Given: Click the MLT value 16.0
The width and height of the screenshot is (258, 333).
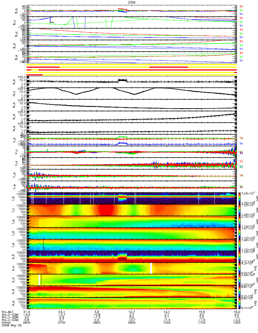Looking at the screenshot, I should (x=236, y=312).
